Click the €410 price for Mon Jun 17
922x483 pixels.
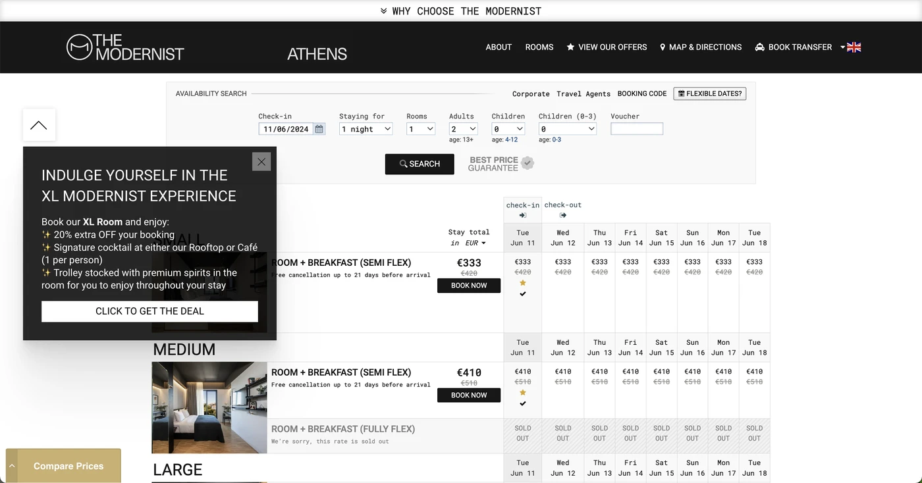[724, 372]
